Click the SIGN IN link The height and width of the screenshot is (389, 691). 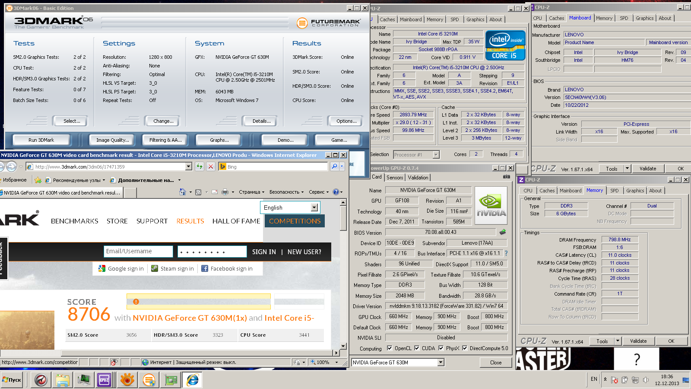[x=264, y=252]
